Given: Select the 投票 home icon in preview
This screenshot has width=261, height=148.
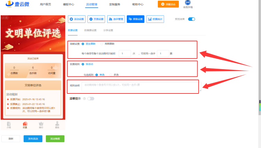Looking at the screenshot, I should tap(25, 124).
